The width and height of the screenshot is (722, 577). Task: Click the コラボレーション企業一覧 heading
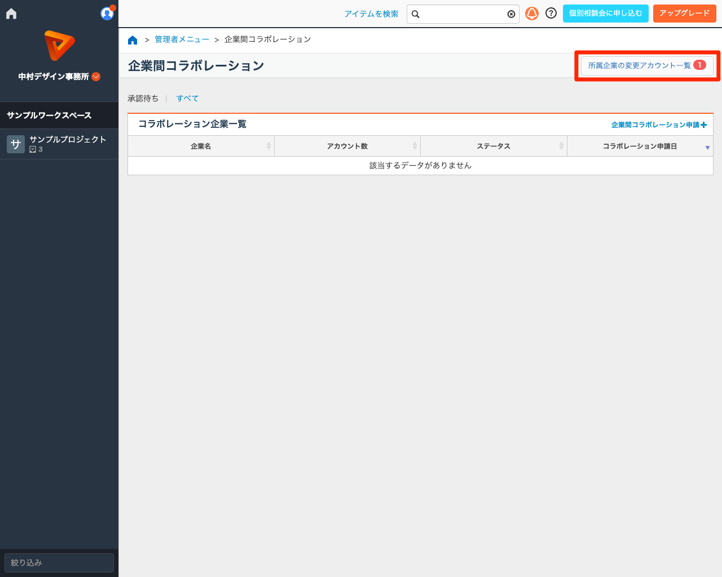click(192, 124)
